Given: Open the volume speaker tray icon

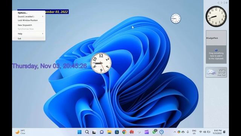Looking at the screenshot, I should (x=204, y=132).
